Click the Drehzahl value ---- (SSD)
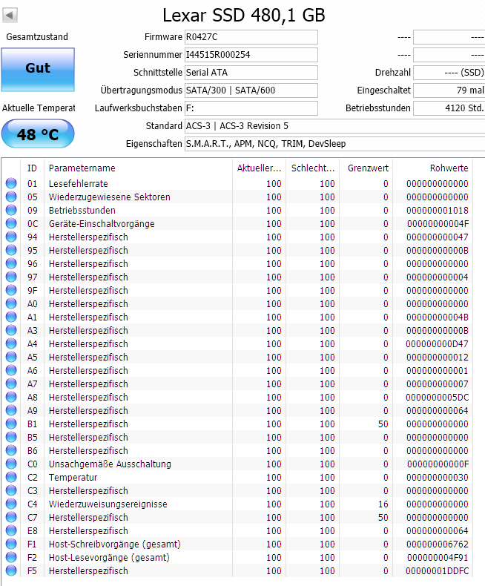 449,73
